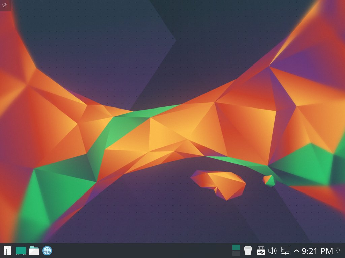This screenshot has height=258, width=345.
Task: Expand hidden system tray icons arrow
Action: pos(296,251)
